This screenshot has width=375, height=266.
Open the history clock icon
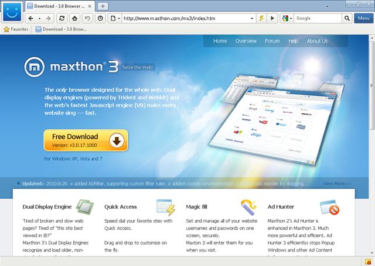100,18
